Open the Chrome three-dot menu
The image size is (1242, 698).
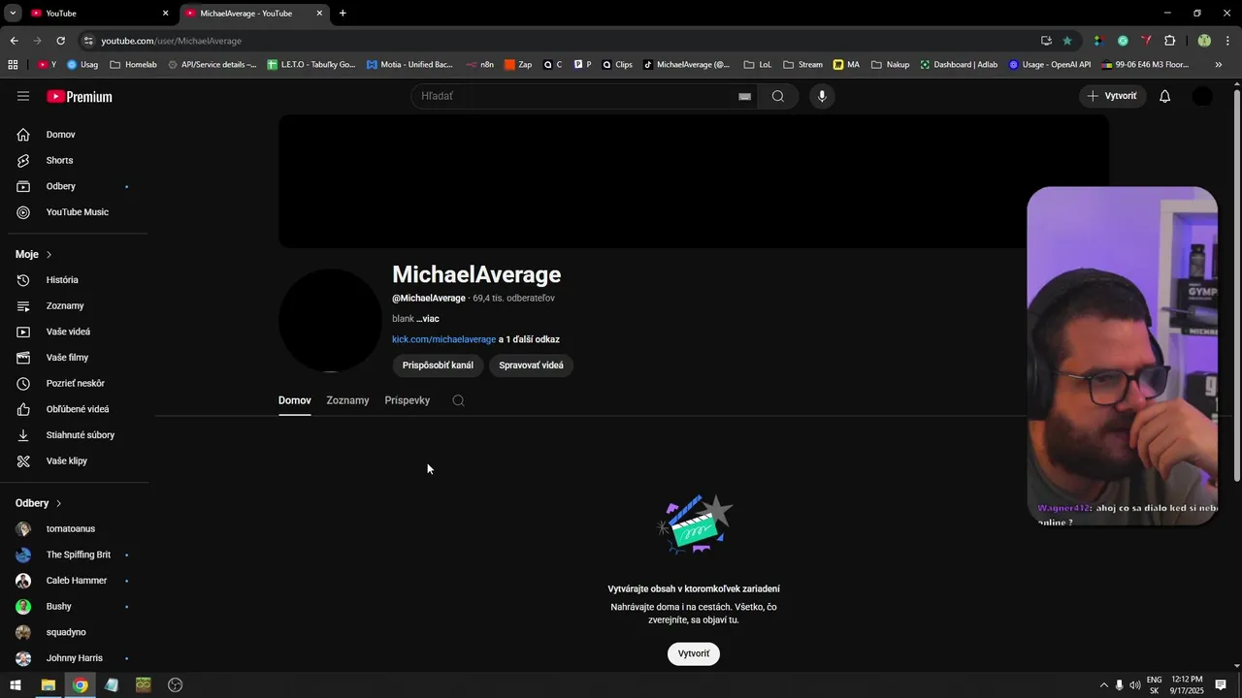(1228, 41)
